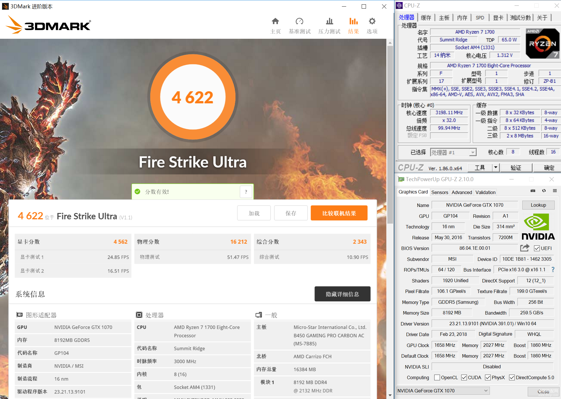Click the GPU-Z BIOS export share icon
This screenshot has height=399, width=561.
[x=525, y=248]
